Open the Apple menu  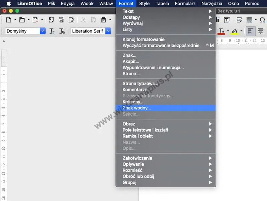click(8, 3)
